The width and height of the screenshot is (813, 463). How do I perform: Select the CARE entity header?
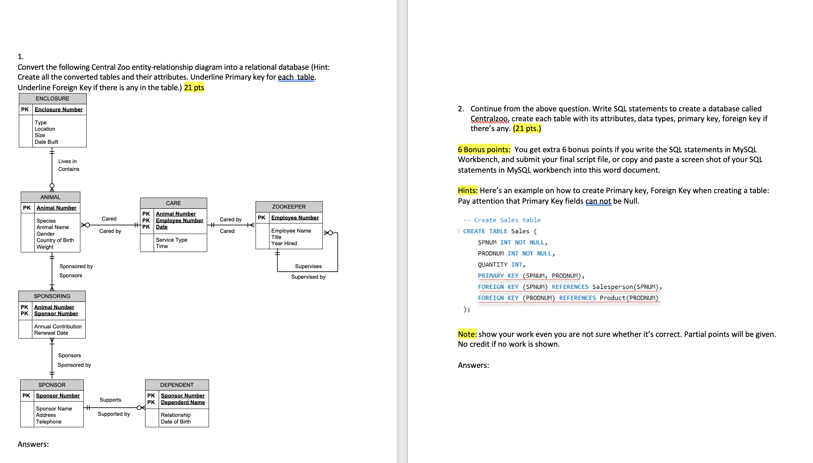click(x=173, y=203)
